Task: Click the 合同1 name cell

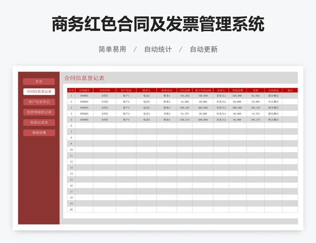Action: click(x=105, y=96)
